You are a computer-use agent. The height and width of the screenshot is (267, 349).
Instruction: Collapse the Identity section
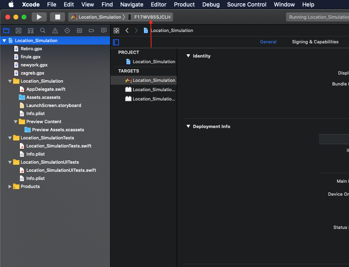(188, 56)
